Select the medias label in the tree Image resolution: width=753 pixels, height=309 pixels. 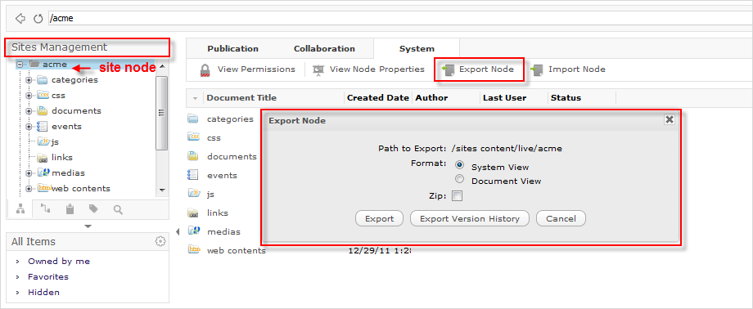(68, 172)
